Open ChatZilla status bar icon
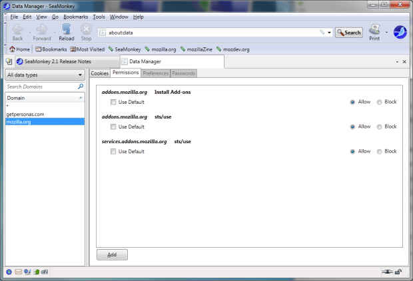The width and height of the screenshot is (413, 281). (45, 272)
